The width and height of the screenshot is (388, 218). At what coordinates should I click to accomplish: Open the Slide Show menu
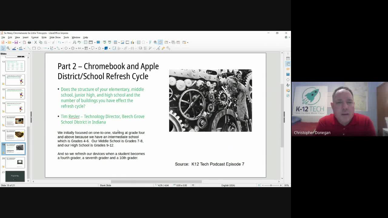pyautogui.click(x=55, y=38)
